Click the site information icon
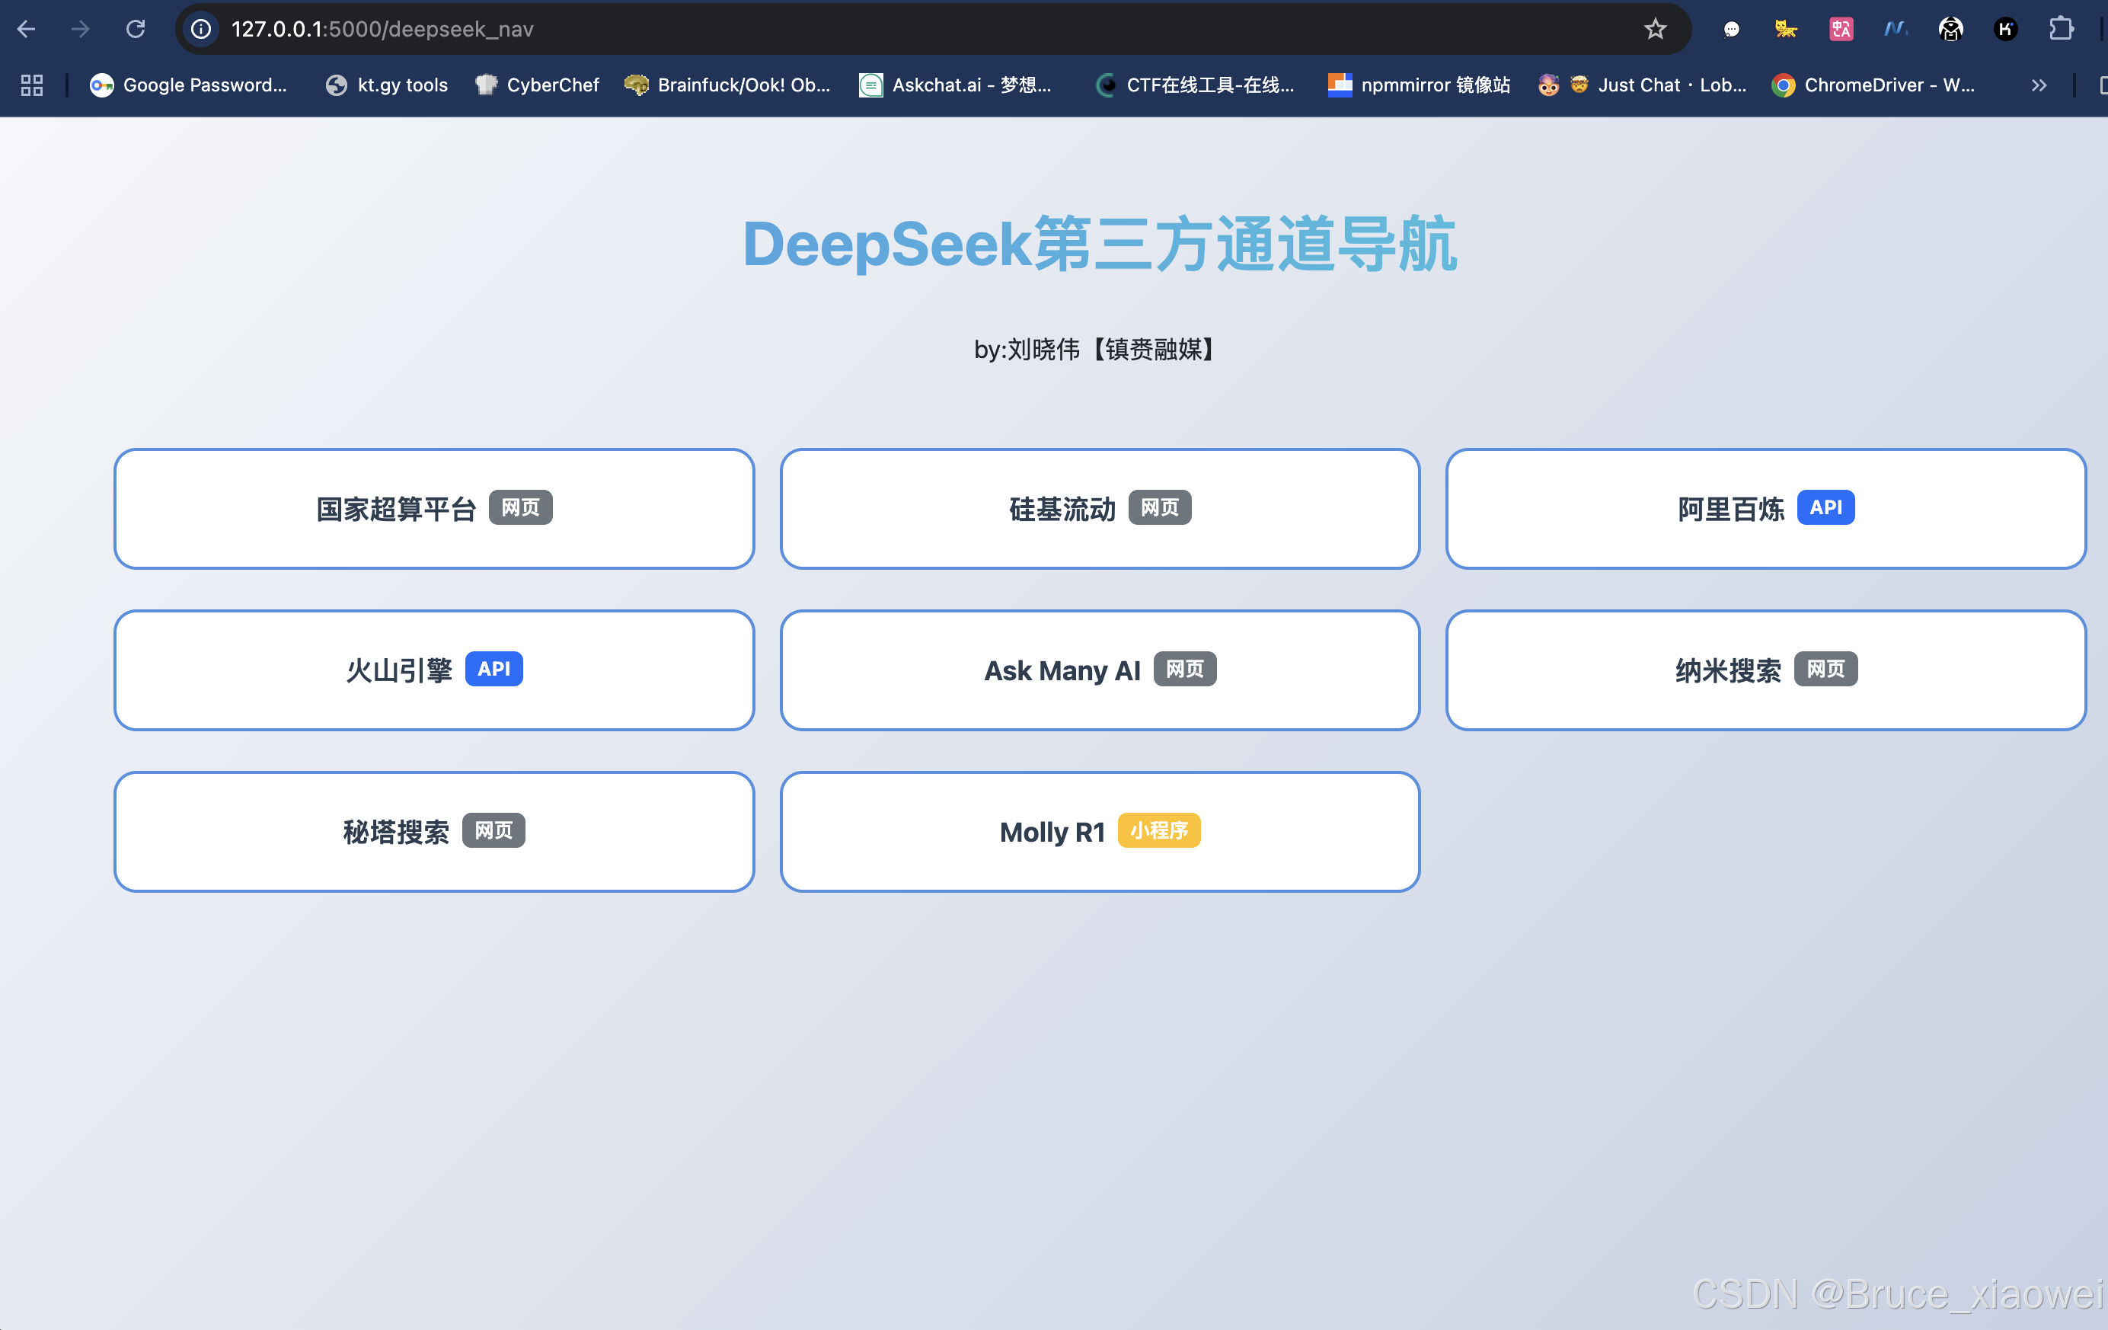Image resolution: width=2108 pixels, height=1330 pixels. coord(201,29)
